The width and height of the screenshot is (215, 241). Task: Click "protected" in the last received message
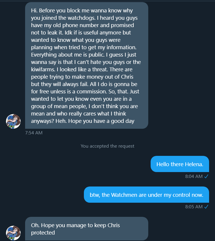[43, 233]
